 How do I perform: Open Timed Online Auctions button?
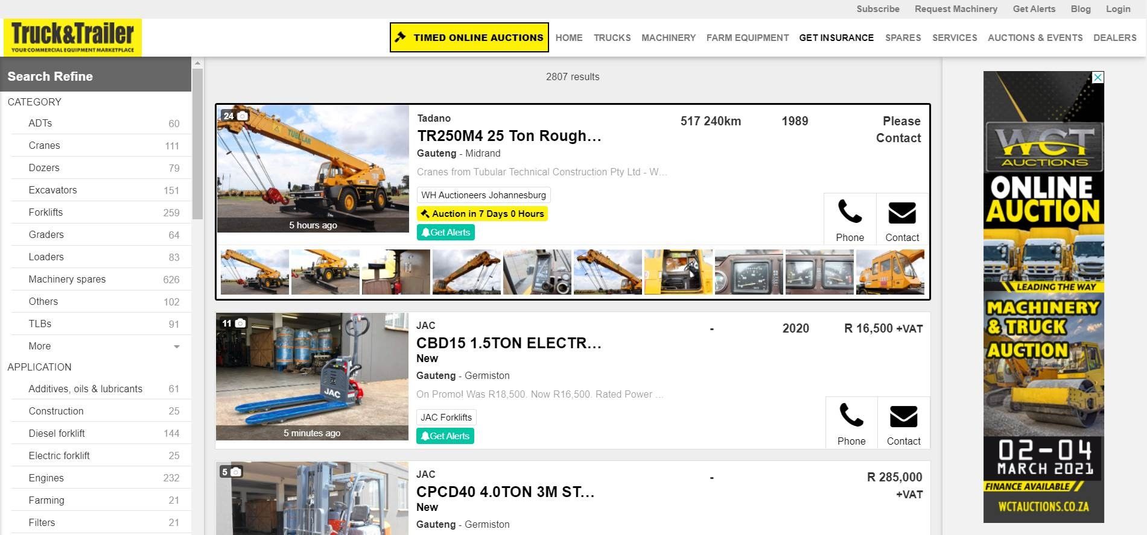[469, 37]
